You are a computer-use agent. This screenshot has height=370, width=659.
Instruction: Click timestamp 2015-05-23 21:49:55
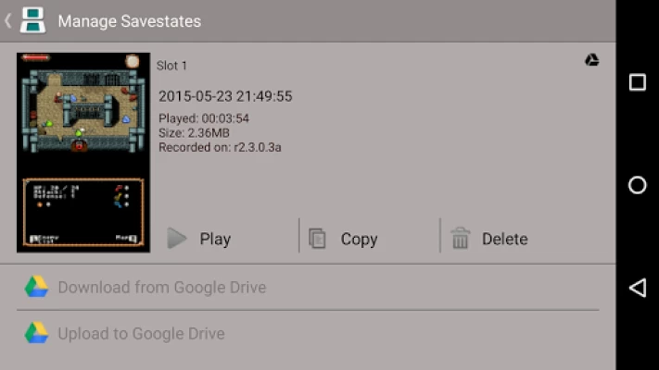click(x=225, y=96)
